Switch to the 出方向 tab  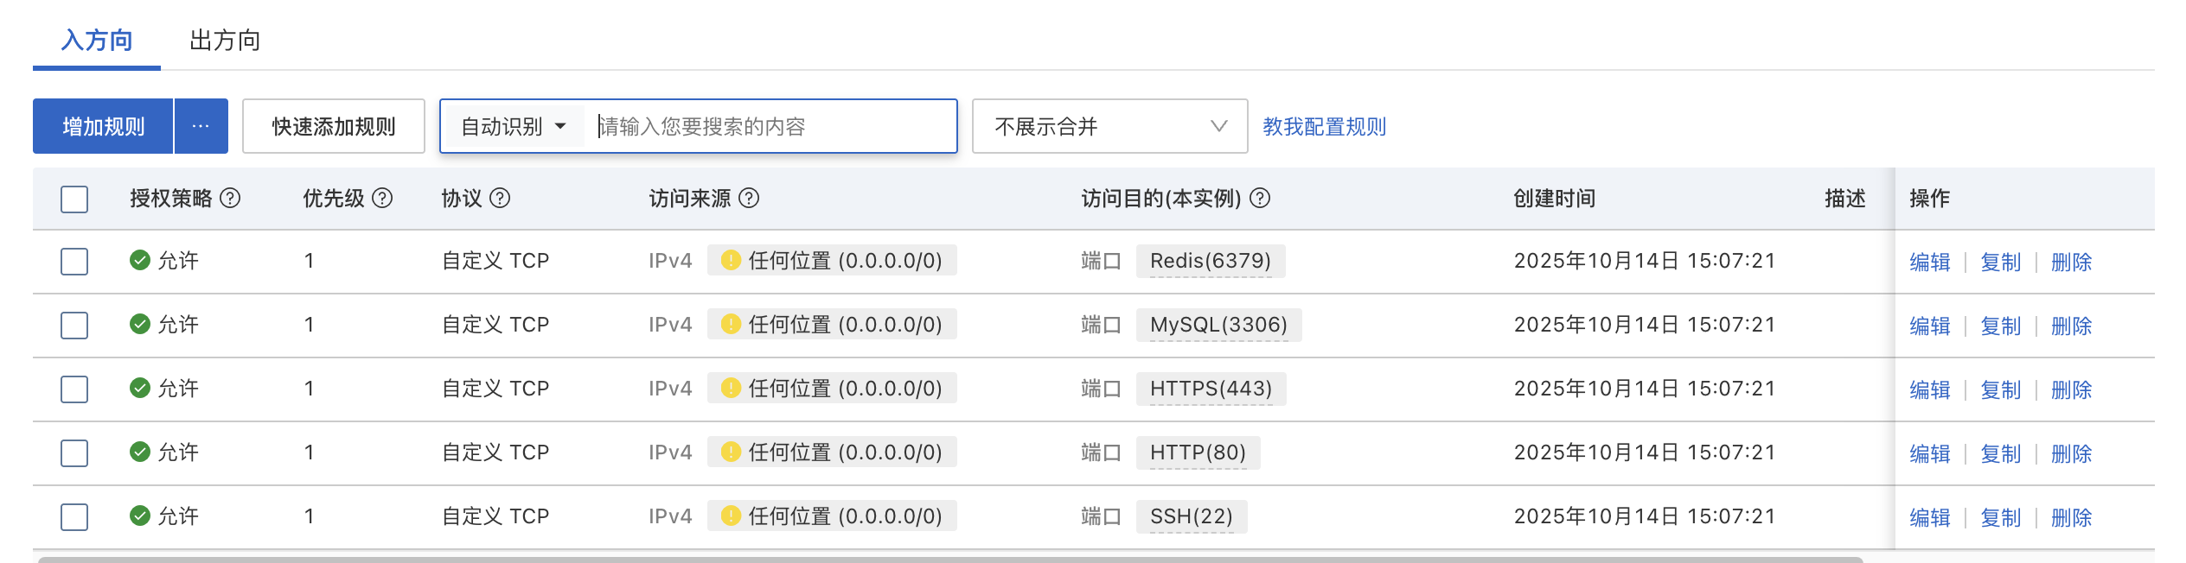(x=225, y=40)
